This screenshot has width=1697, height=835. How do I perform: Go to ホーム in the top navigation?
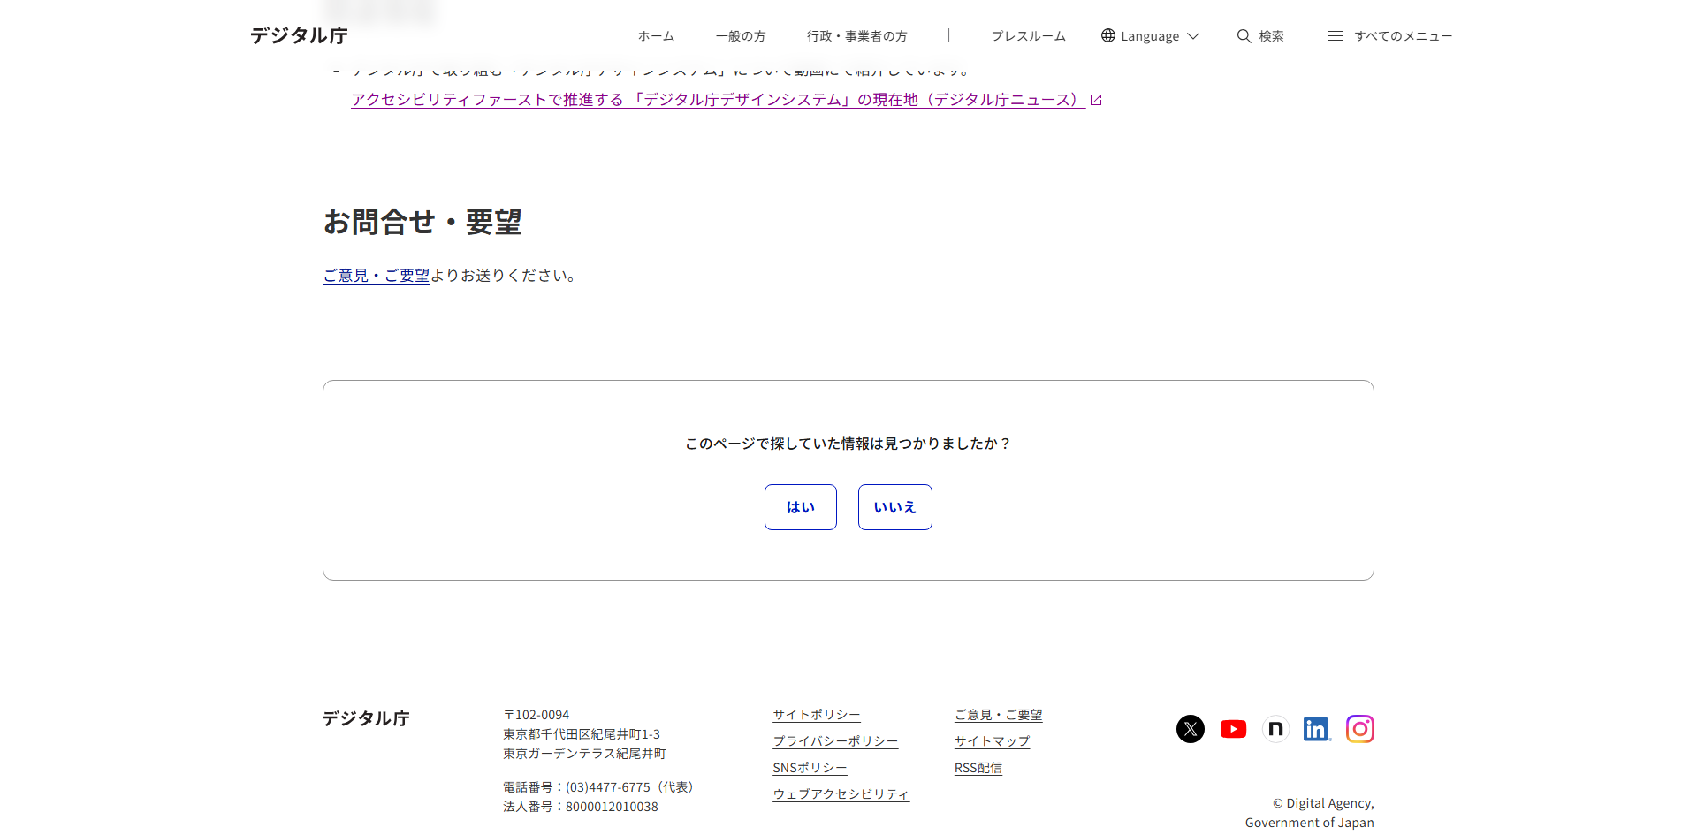pos(656,36)
